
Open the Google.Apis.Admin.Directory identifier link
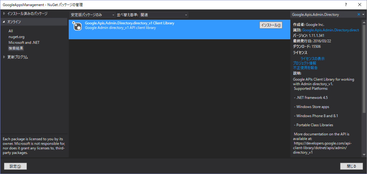[x=330, y=30]
